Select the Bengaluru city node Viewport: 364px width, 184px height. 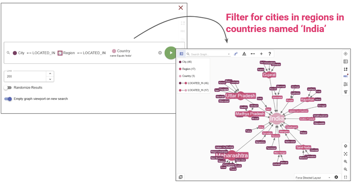pyautogui.click(x=260, y=142)
